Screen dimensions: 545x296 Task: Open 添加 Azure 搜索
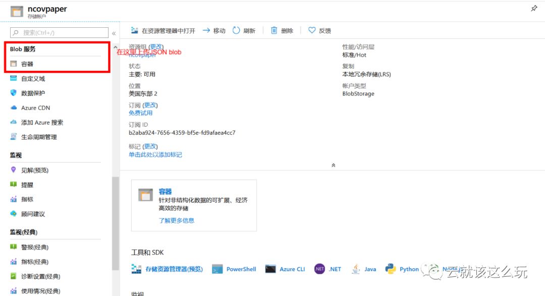42,122
